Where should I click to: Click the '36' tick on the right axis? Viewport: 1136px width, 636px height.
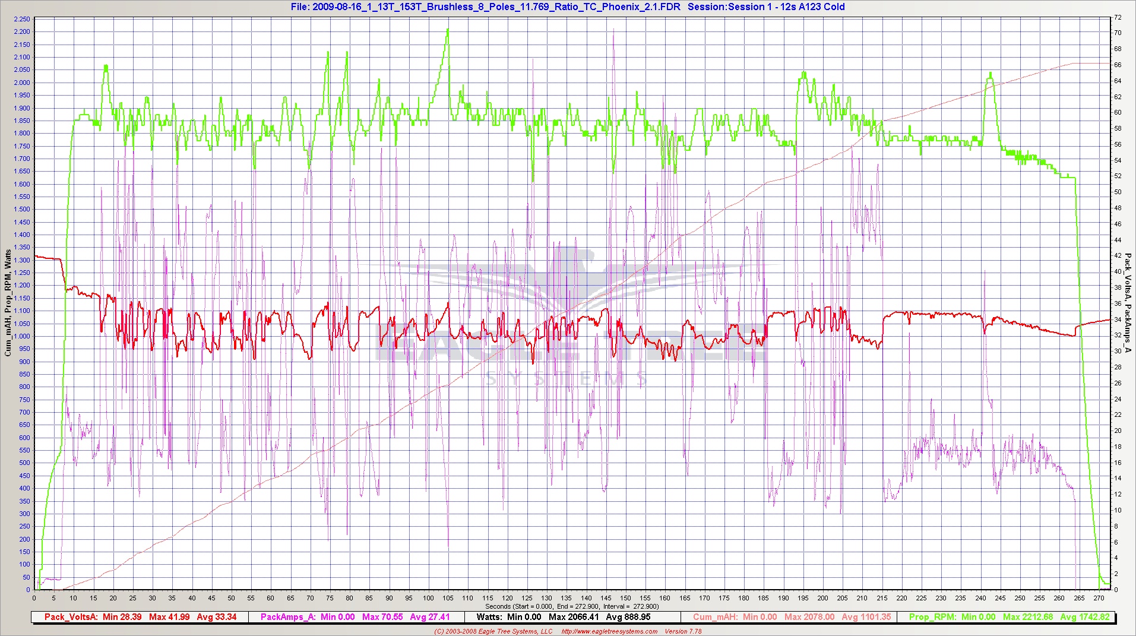click(1117, 303)
